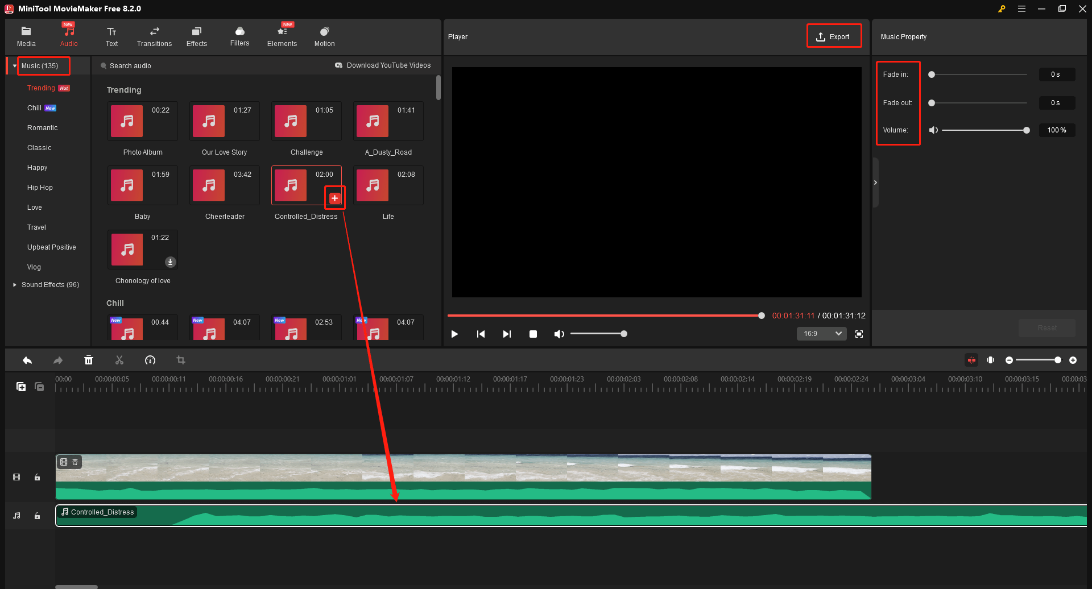
Task: Remove a track from the timeline
Action: point(39,387)
